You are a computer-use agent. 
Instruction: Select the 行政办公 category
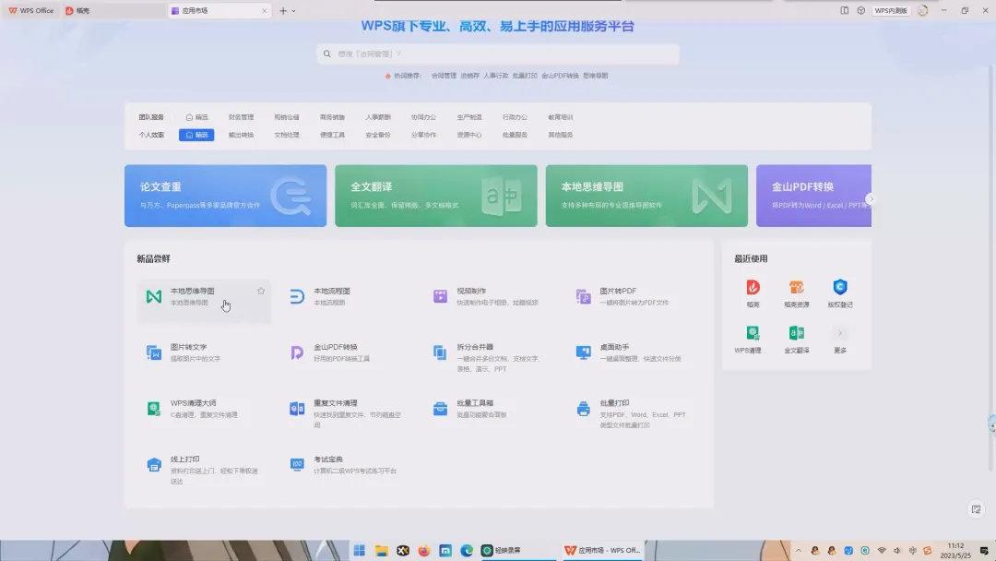click(515, 117)
